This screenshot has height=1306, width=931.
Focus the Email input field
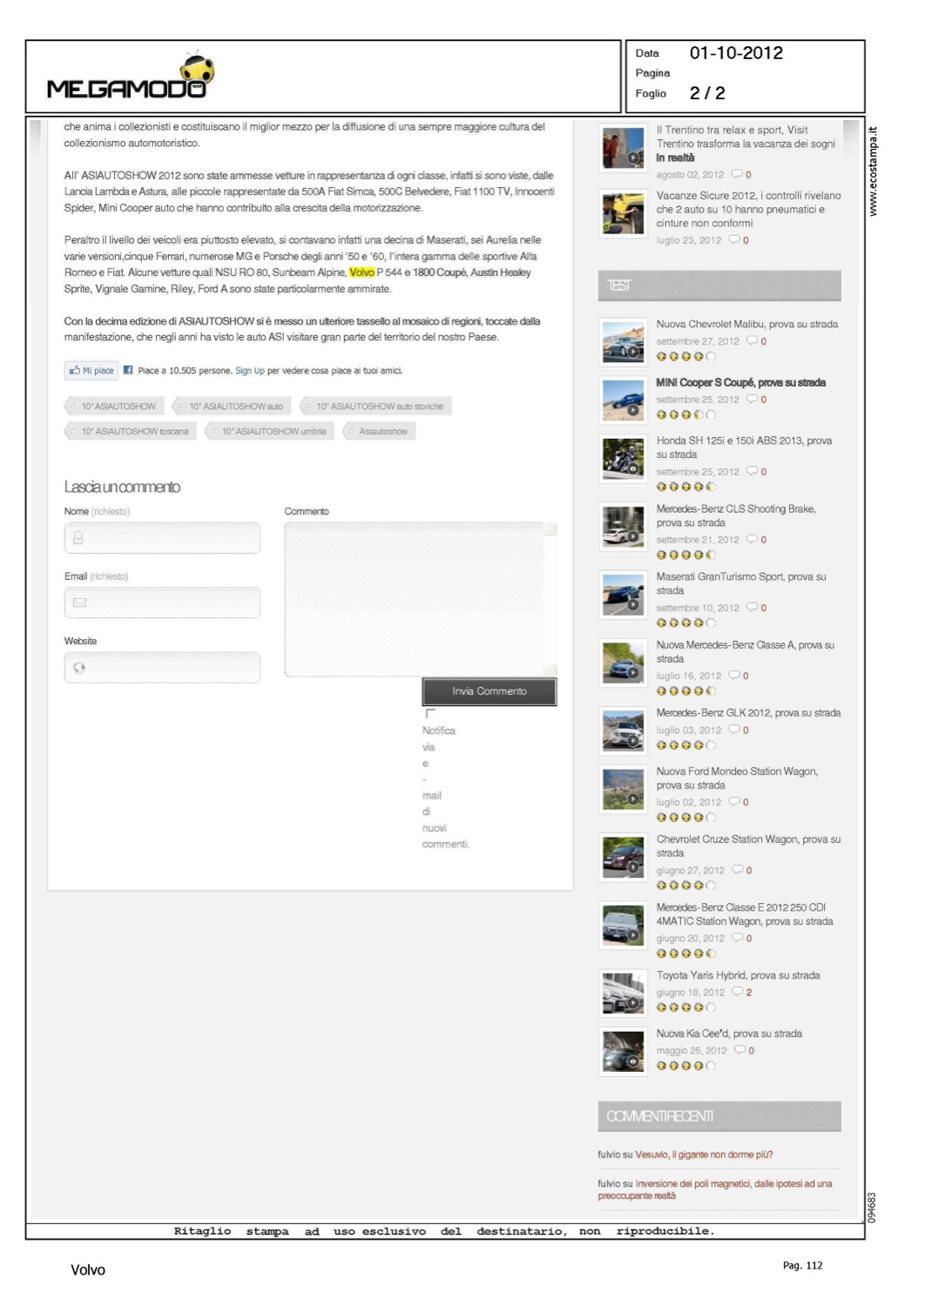point(162,603)
